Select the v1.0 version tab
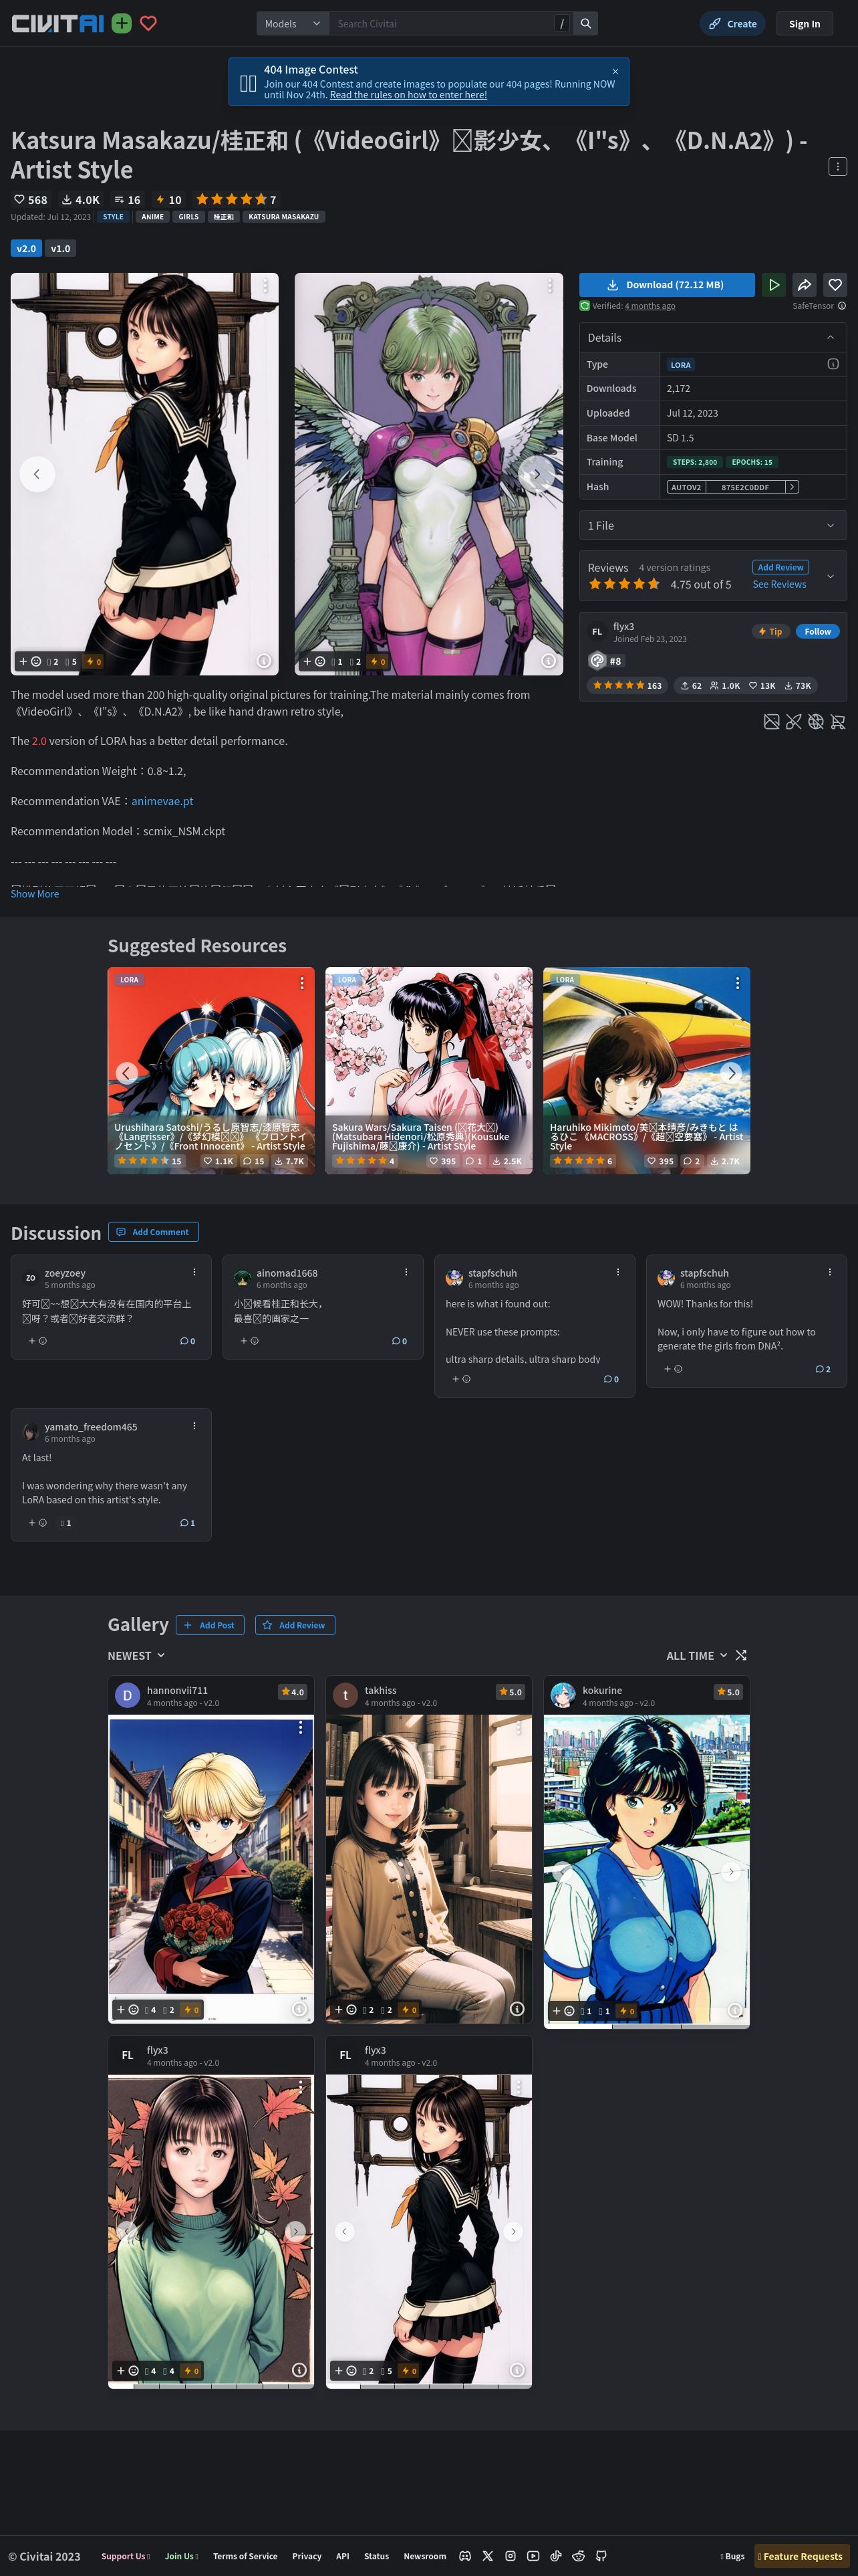 (61, 248)
